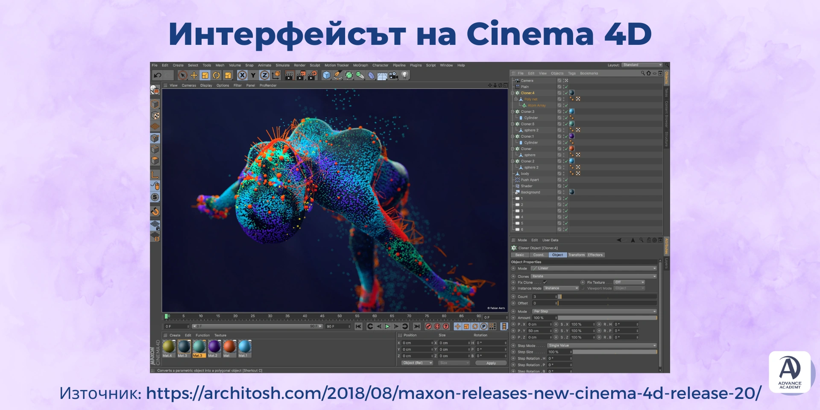Click the Play button in the timeline
This screenshot has height=410, width=820.
point(387,326)
